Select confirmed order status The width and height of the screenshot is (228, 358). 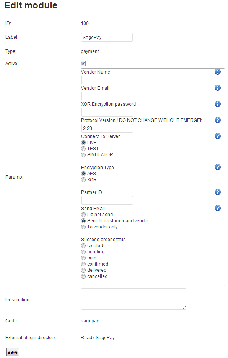pos(83,264)
